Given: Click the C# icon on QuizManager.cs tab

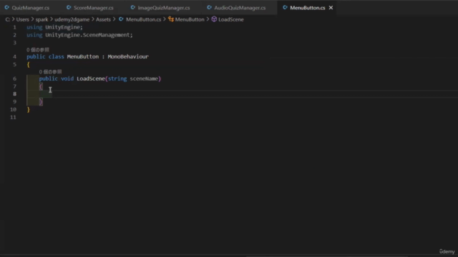Looking at the screenshot, I should pyautogui.click(x=6, y=8).
